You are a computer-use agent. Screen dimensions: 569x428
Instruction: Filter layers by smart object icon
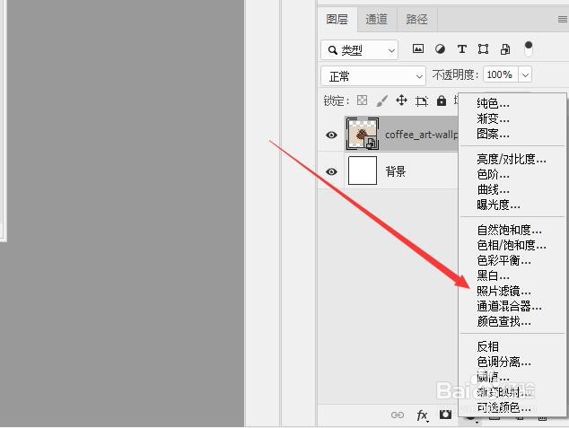(505, 49)
